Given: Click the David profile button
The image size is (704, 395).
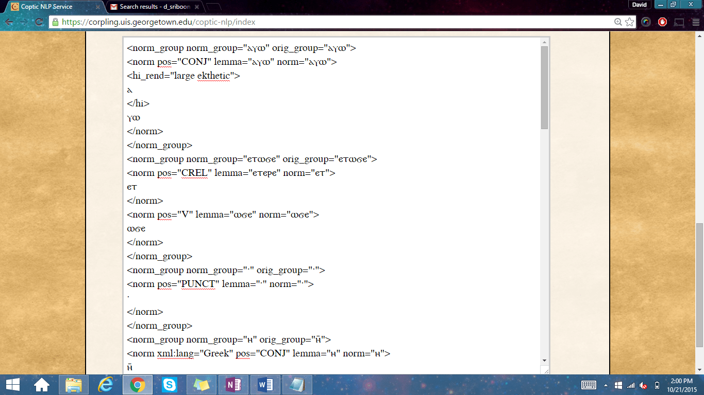Looking at the screenshot, I should (x=639, y=5).
